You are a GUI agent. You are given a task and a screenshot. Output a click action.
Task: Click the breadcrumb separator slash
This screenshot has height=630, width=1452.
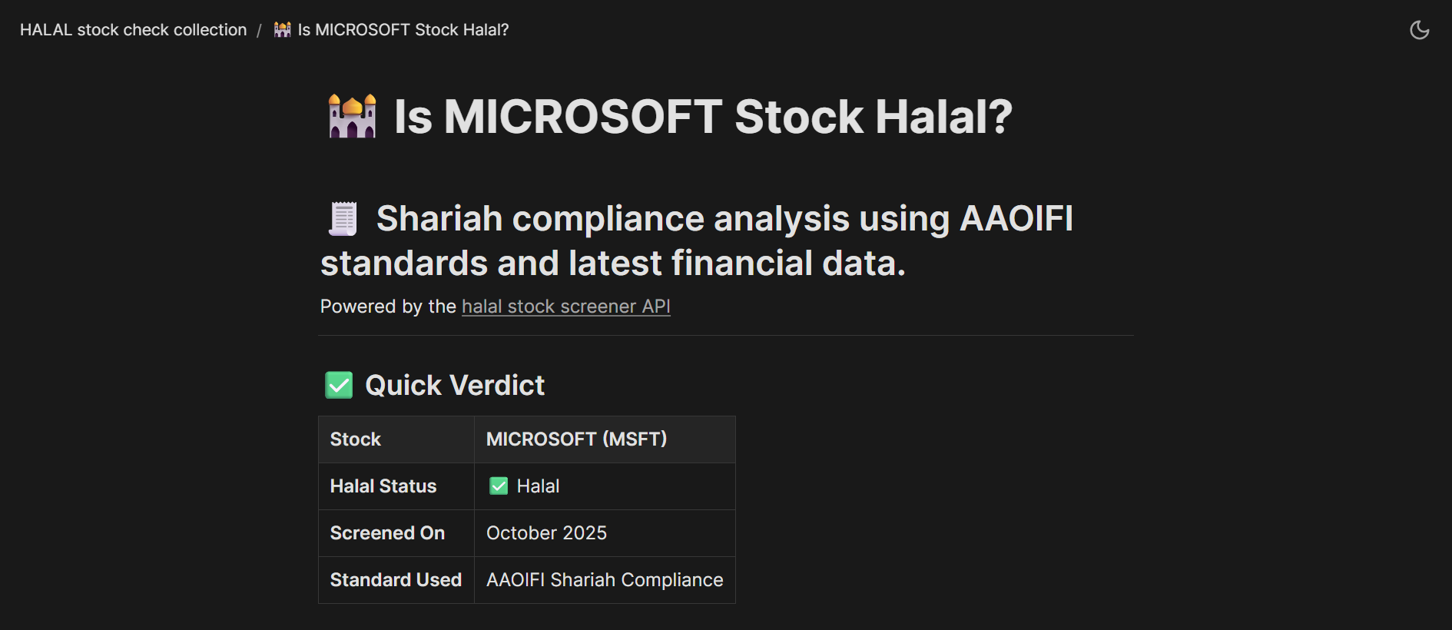tap(260, 29)
